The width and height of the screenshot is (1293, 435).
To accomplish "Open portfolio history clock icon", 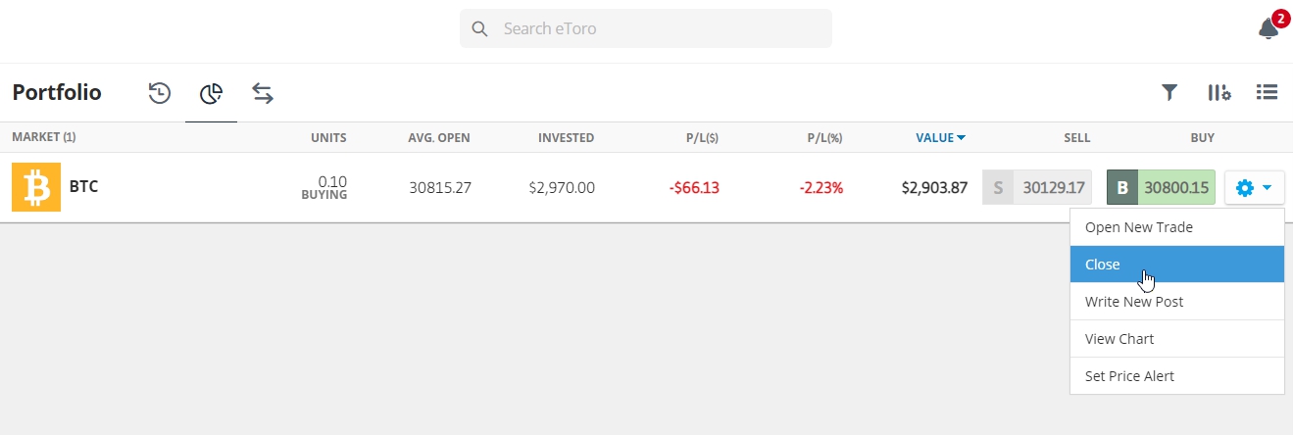I will click(160, 93).
